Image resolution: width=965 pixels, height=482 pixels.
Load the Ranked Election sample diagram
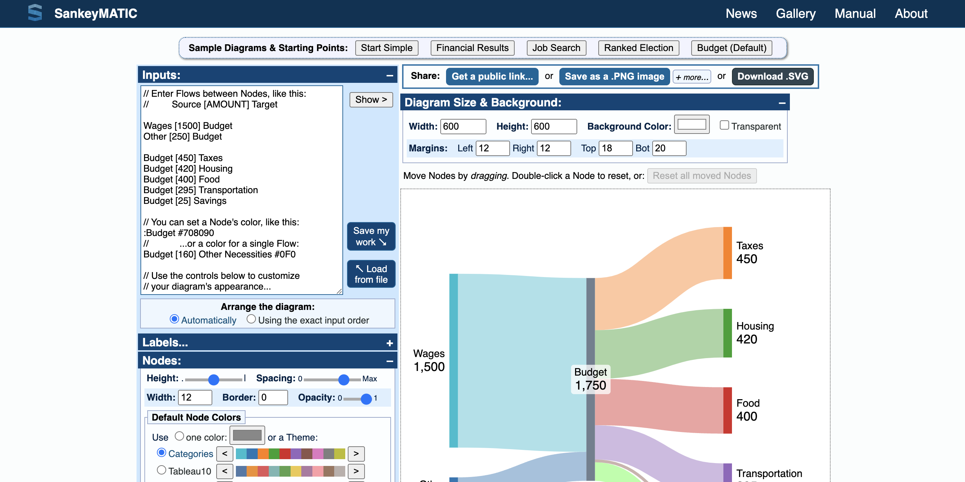tap(638, 48)
